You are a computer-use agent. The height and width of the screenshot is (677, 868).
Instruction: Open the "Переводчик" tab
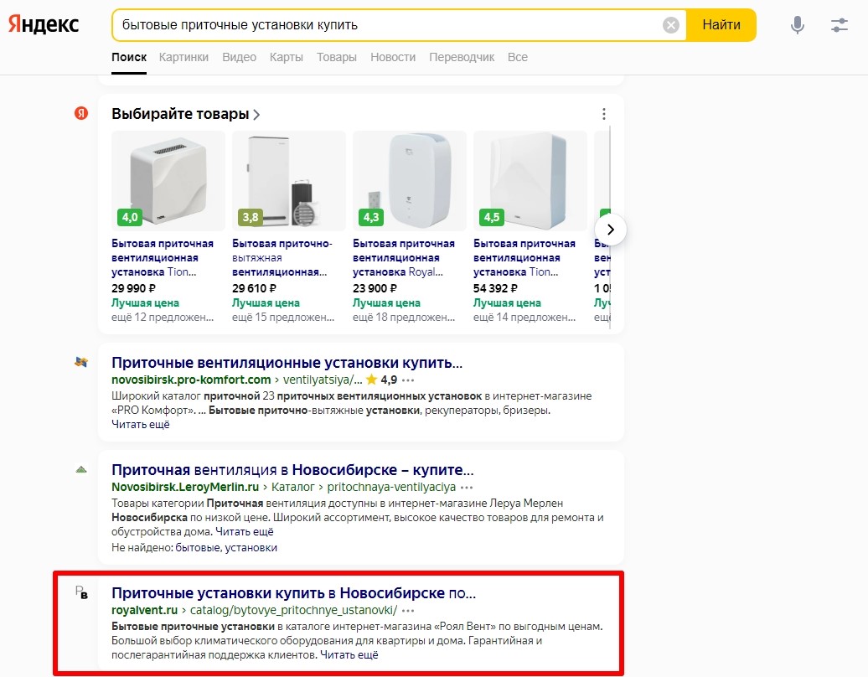[x=461, y=57]
